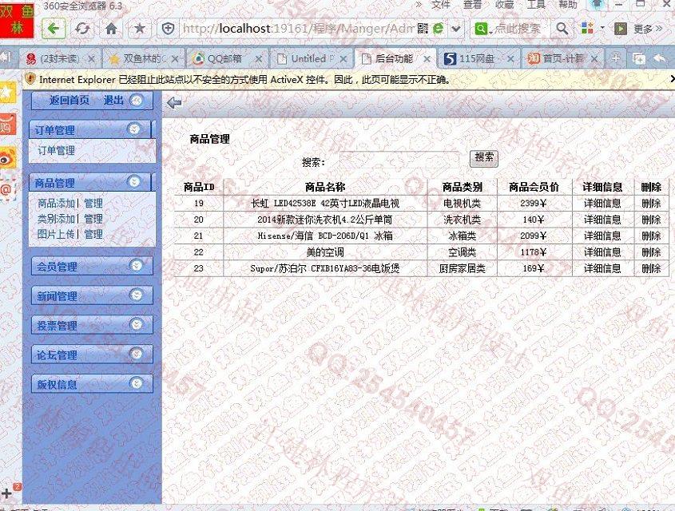The image size is (675, 511).
Task: Switch to the 双鱼林 tab
Action: tap(145, 58)
